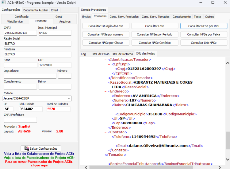Open the WebService tab
Screen dimensions: 230x169
pos(15,22)
